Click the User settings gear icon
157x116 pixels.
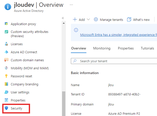pos(6,92)
